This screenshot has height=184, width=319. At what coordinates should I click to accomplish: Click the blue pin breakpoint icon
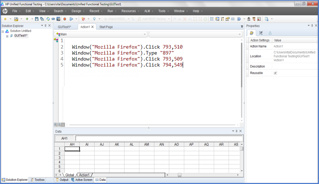(x=94, y=19)
